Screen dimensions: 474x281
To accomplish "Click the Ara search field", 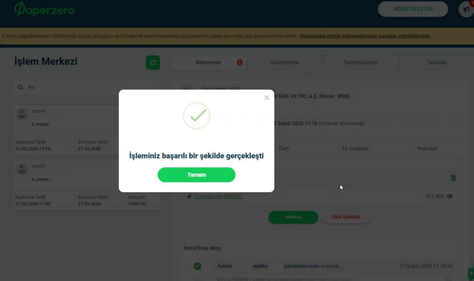I will pyautogui.click(x=86, y=87).
